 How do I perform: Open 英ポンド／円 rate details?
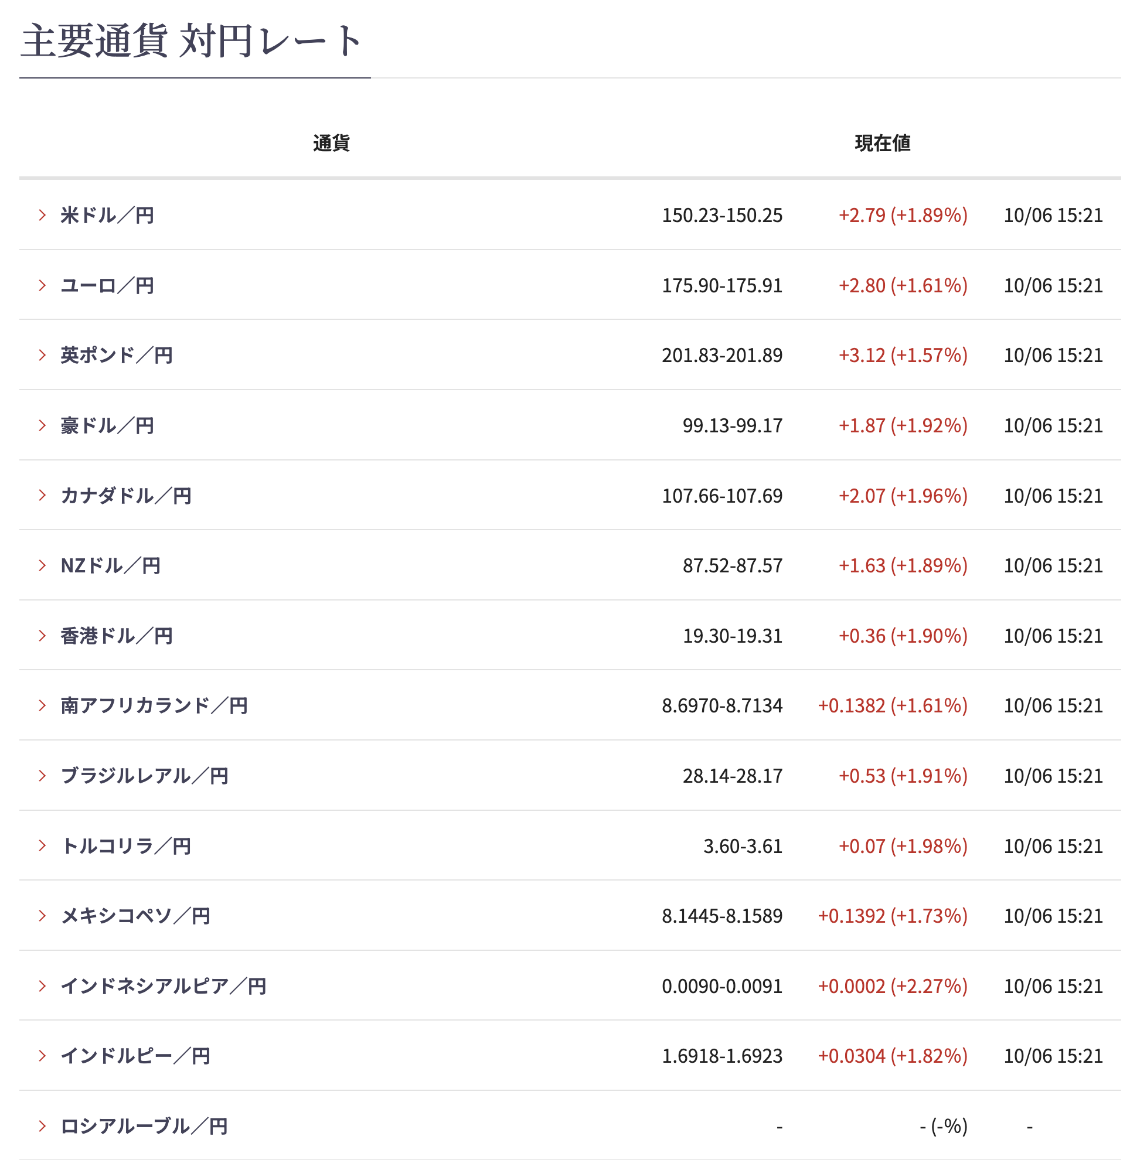(117, 355)
